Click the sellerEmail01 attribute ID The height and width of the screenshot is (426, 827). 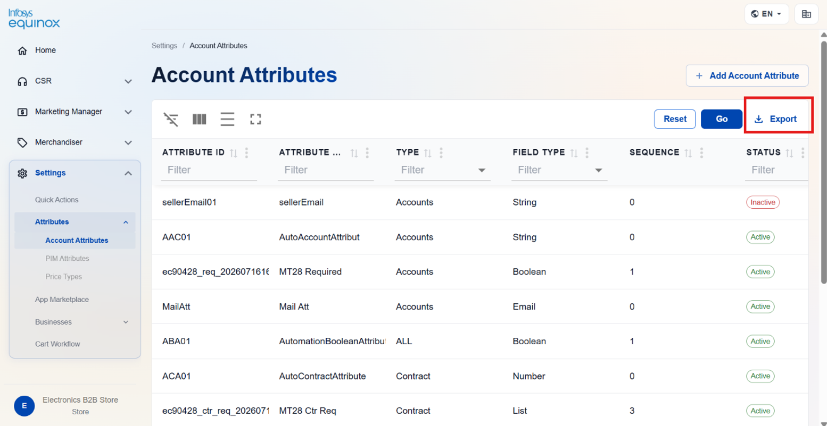tap(189, 202)
